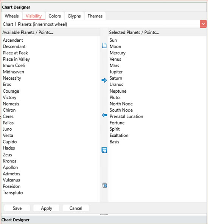
Task: Switch to the Glyphs tab
Action: point(74,16)
